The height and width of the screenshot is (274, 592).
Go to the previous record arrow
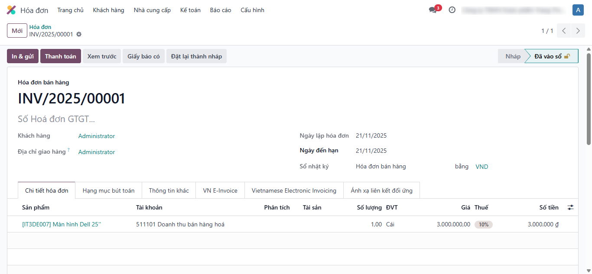point(564,31)
